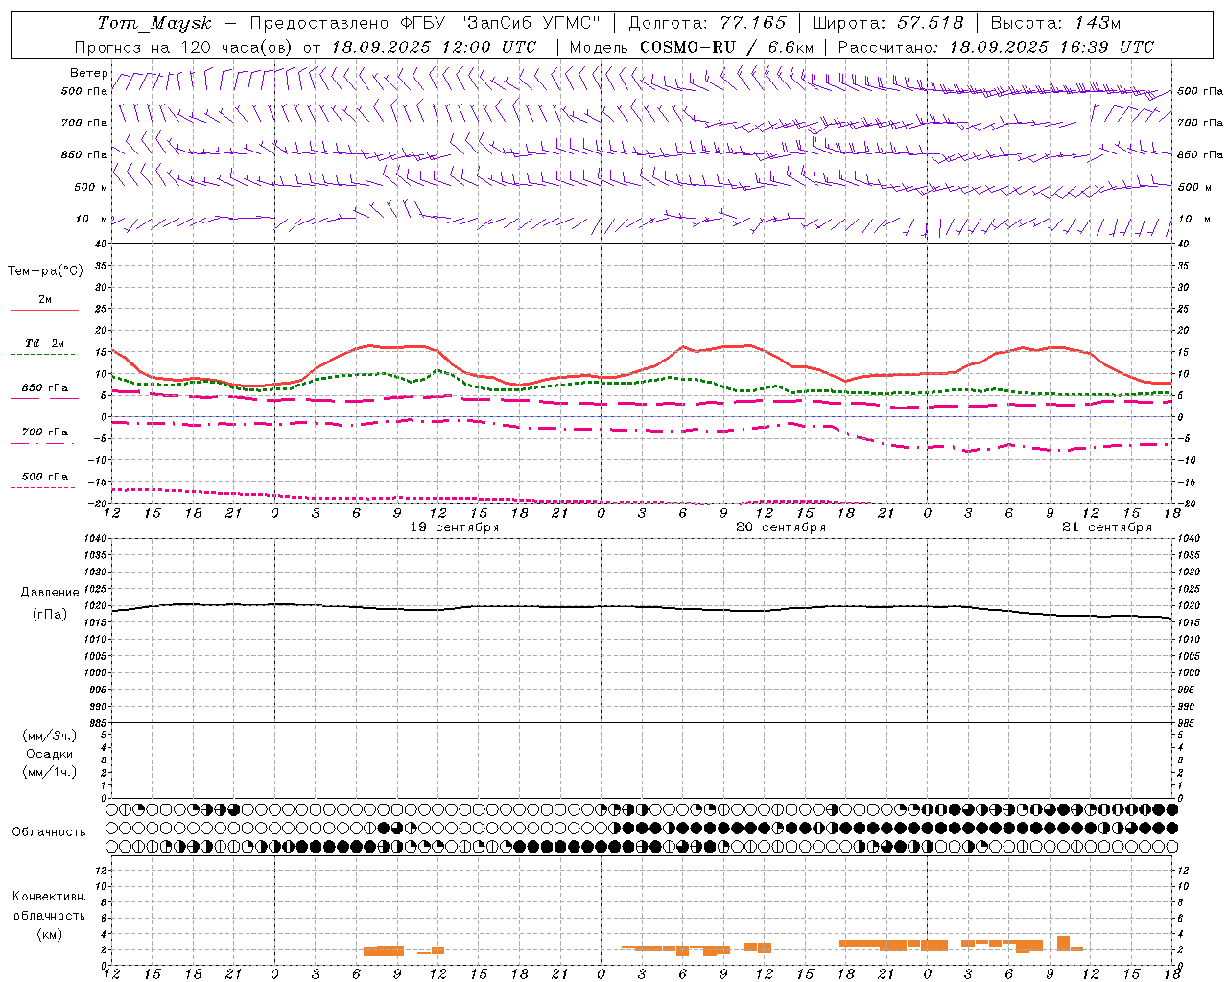Select the 'ЗапСиб УГМС' provider text
The image size is (1228, 982).
coord(530,23)
